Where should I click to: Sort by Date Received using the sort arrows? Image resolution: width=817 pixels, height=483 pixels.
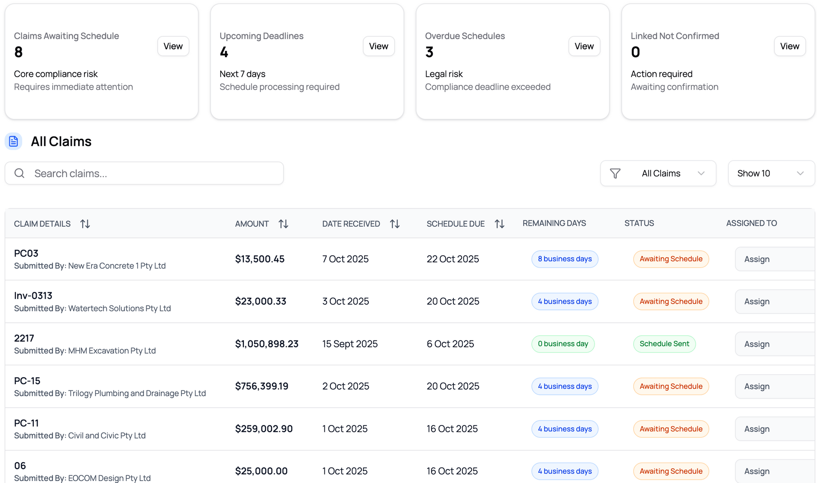click(394, 223)
